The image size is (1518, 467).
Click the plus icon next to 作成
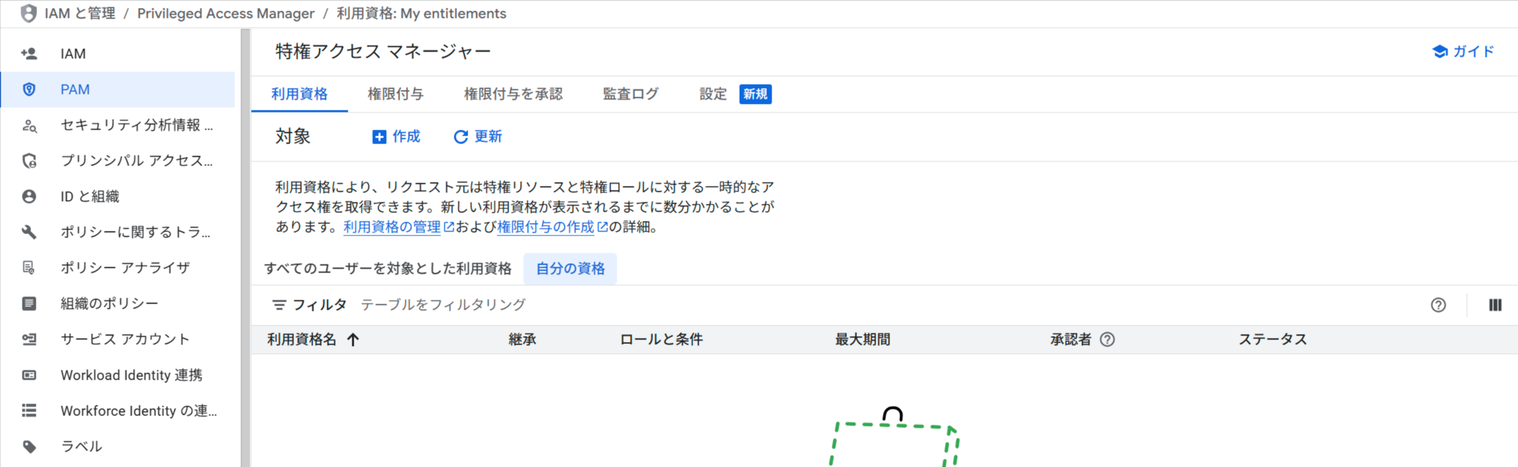click(379, 137)
